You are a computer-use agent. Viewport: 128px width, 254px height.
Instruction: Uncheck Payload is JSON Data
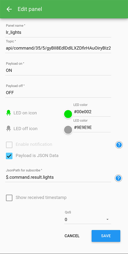pos(9,156)
